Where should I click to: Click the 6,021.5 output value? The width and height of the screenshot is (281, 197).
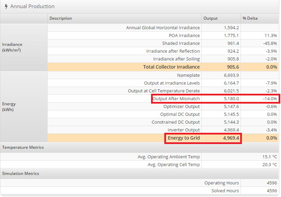tap(231, 91)
